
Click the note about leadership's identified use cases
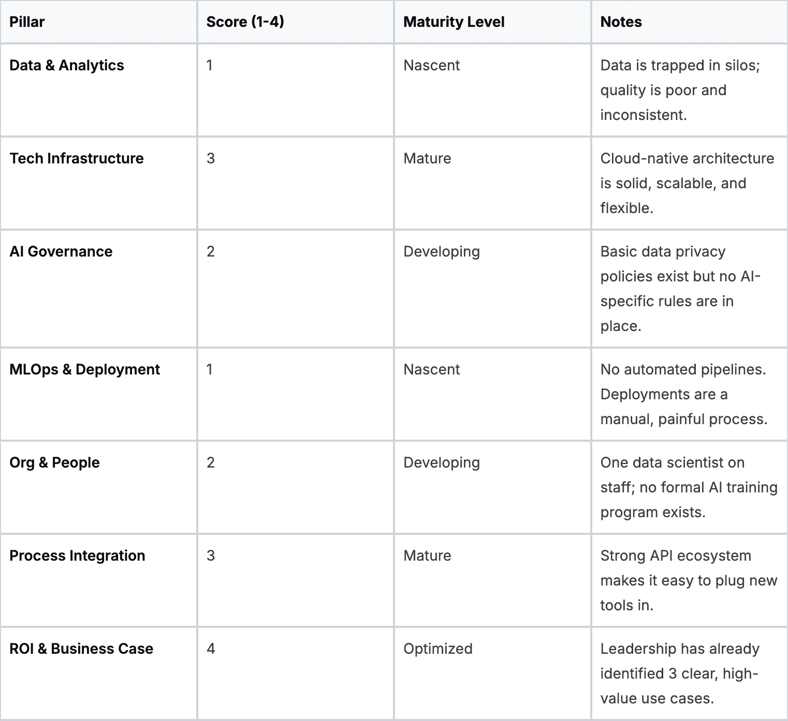(x=680, y=673)
